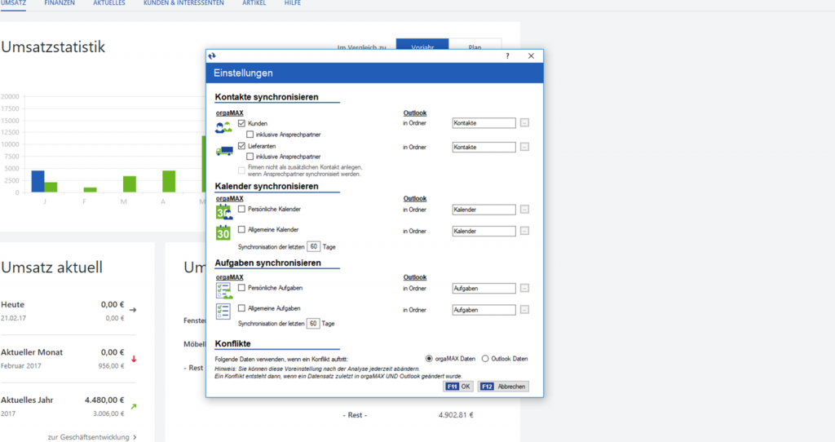Click the Persönliche Aufgaben folder field
Screen dimensions: 835x442
[x=484, y=288]
